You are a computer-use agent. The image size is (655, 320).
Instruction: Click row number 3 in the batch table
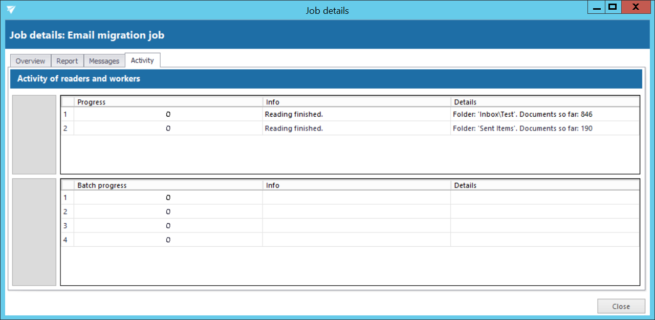coord(65,226)
